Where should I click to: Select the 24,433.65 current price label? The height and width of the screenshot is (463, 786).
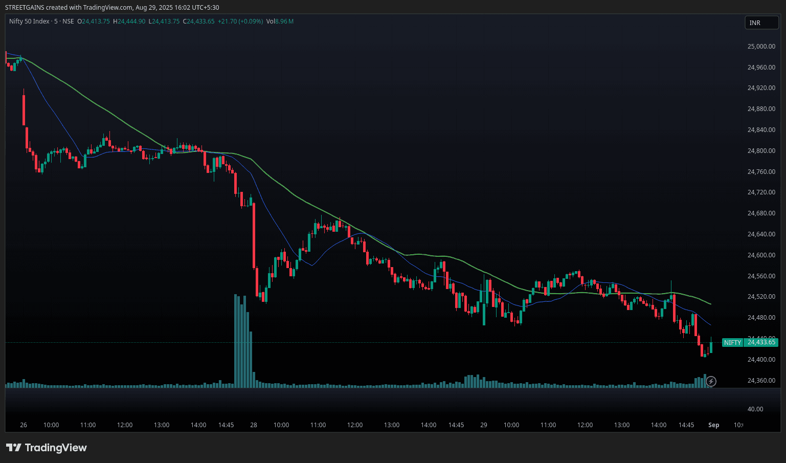coord(761,342)
